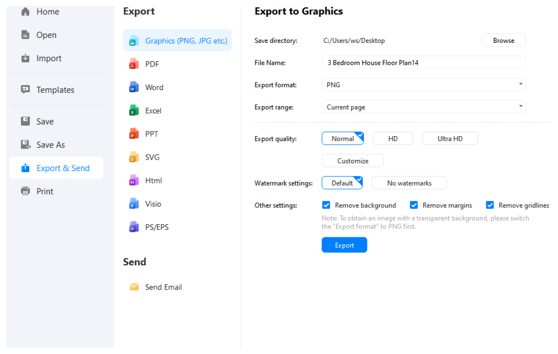This screenshot has width=558, height=354.
Task: Select the Excel export option label
Action: click(x=153, y=111)
